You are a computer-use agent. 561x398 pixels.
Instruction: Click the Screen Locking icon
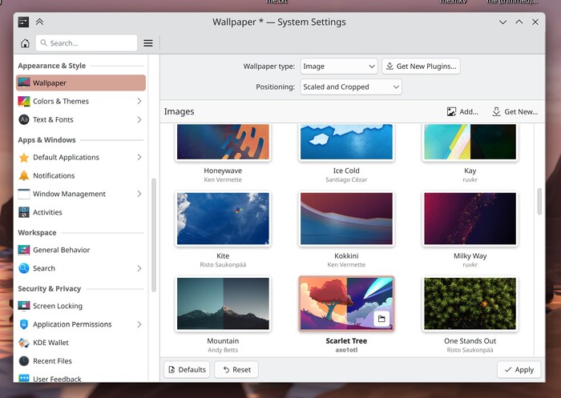tap(24, 306)
